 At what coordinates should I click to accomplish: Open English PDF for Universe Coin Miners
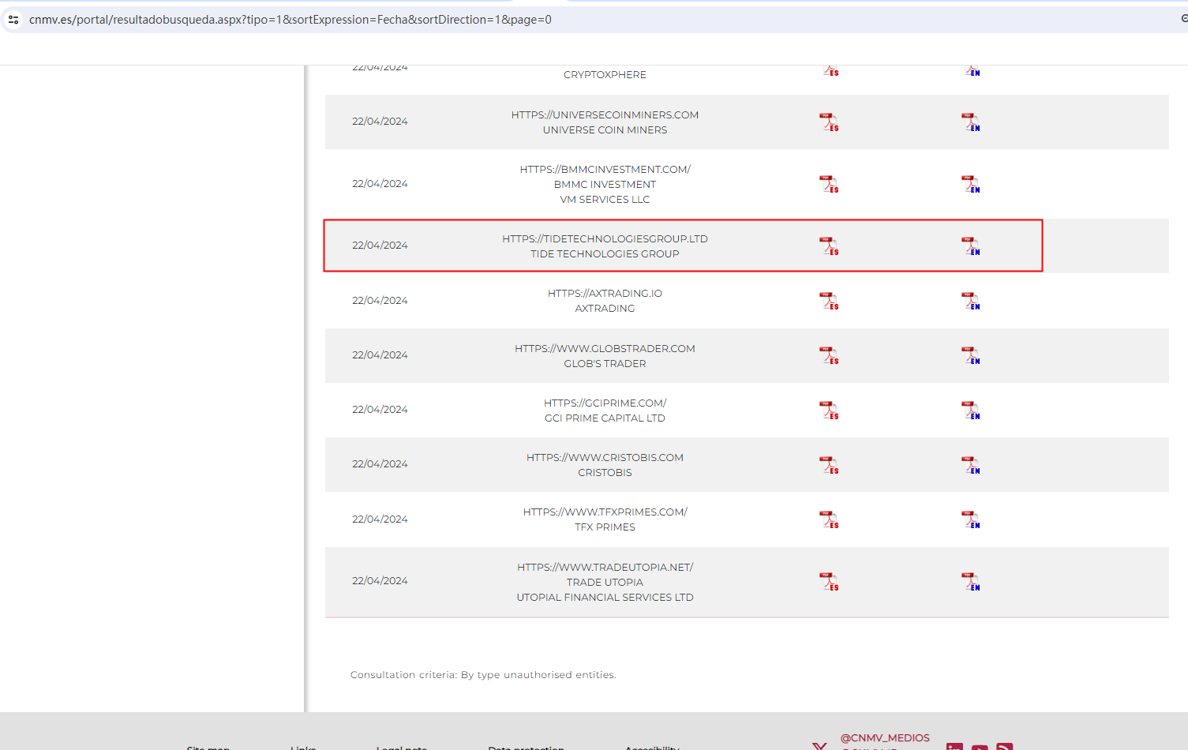point(970,122)
